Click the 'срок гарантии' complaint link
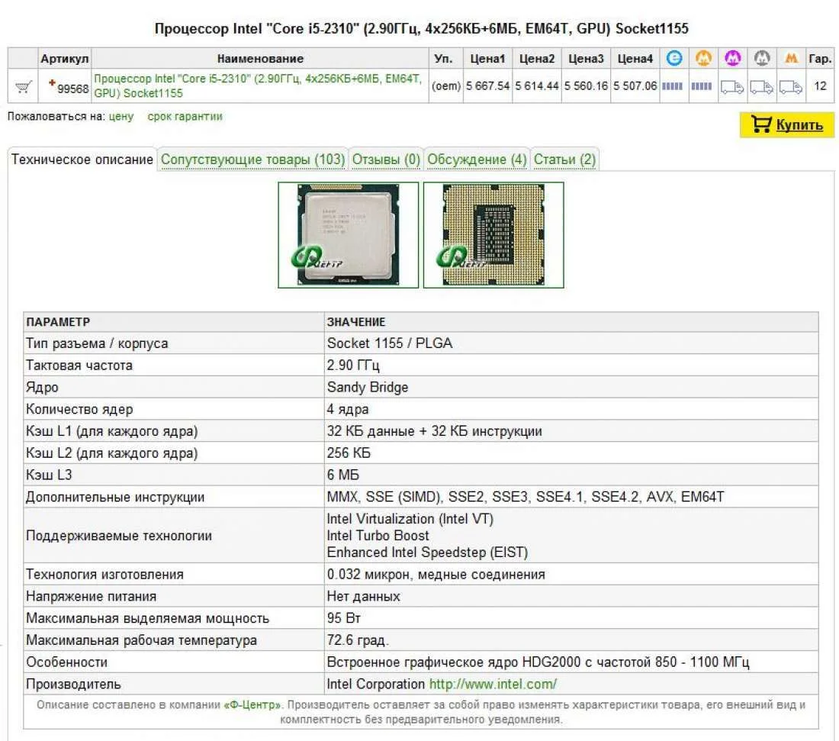839x741 pixels. tap(185, 117)
